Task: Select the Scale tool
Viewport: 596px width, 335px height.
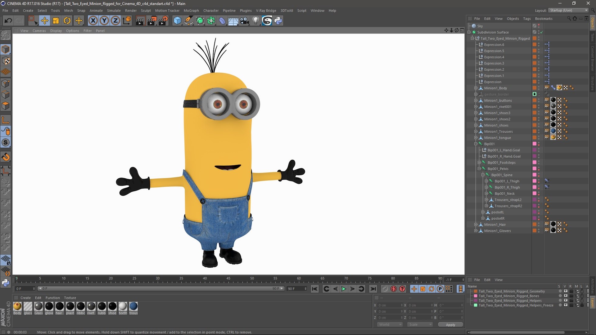Action: click(56, 21)
